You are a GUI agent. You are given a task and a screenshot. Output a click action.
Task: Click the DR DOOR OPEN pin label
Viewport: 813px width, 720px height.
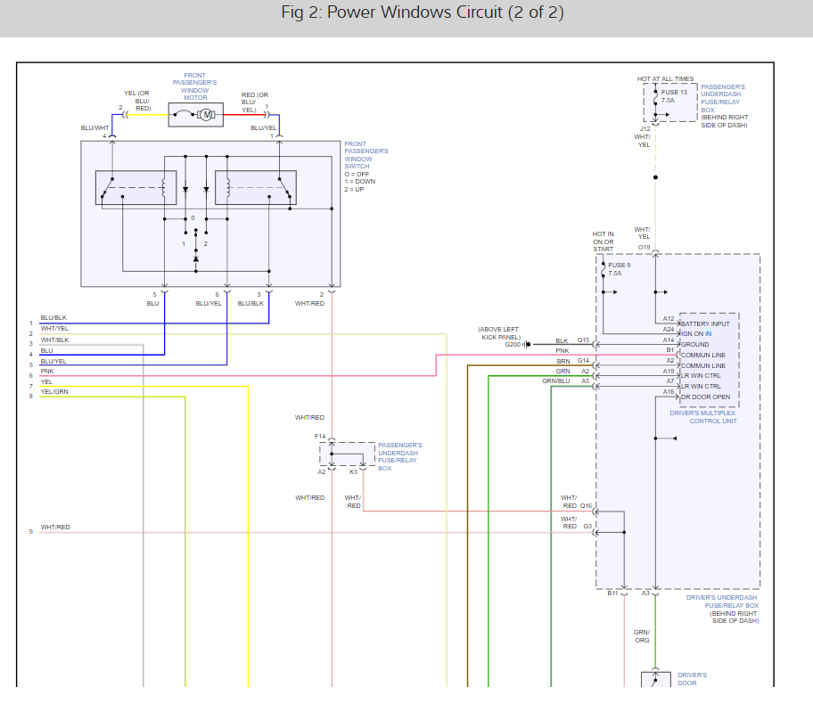(705, 397)
